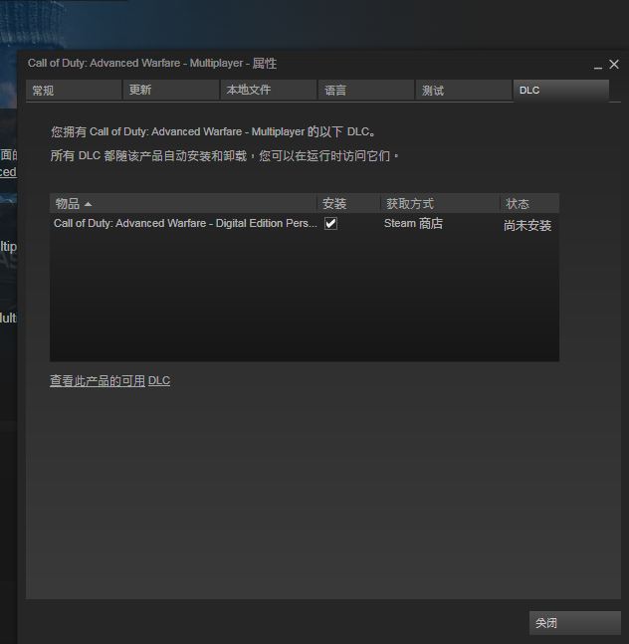The image size is (629, 644).
Task: Close the properties window with the X icon
Action: pos(614,65)
